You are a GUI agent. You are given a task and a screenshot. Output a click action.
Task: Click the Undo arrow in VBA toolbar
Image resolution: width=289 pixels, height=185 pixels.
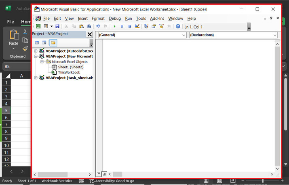(x=98, y=26)
